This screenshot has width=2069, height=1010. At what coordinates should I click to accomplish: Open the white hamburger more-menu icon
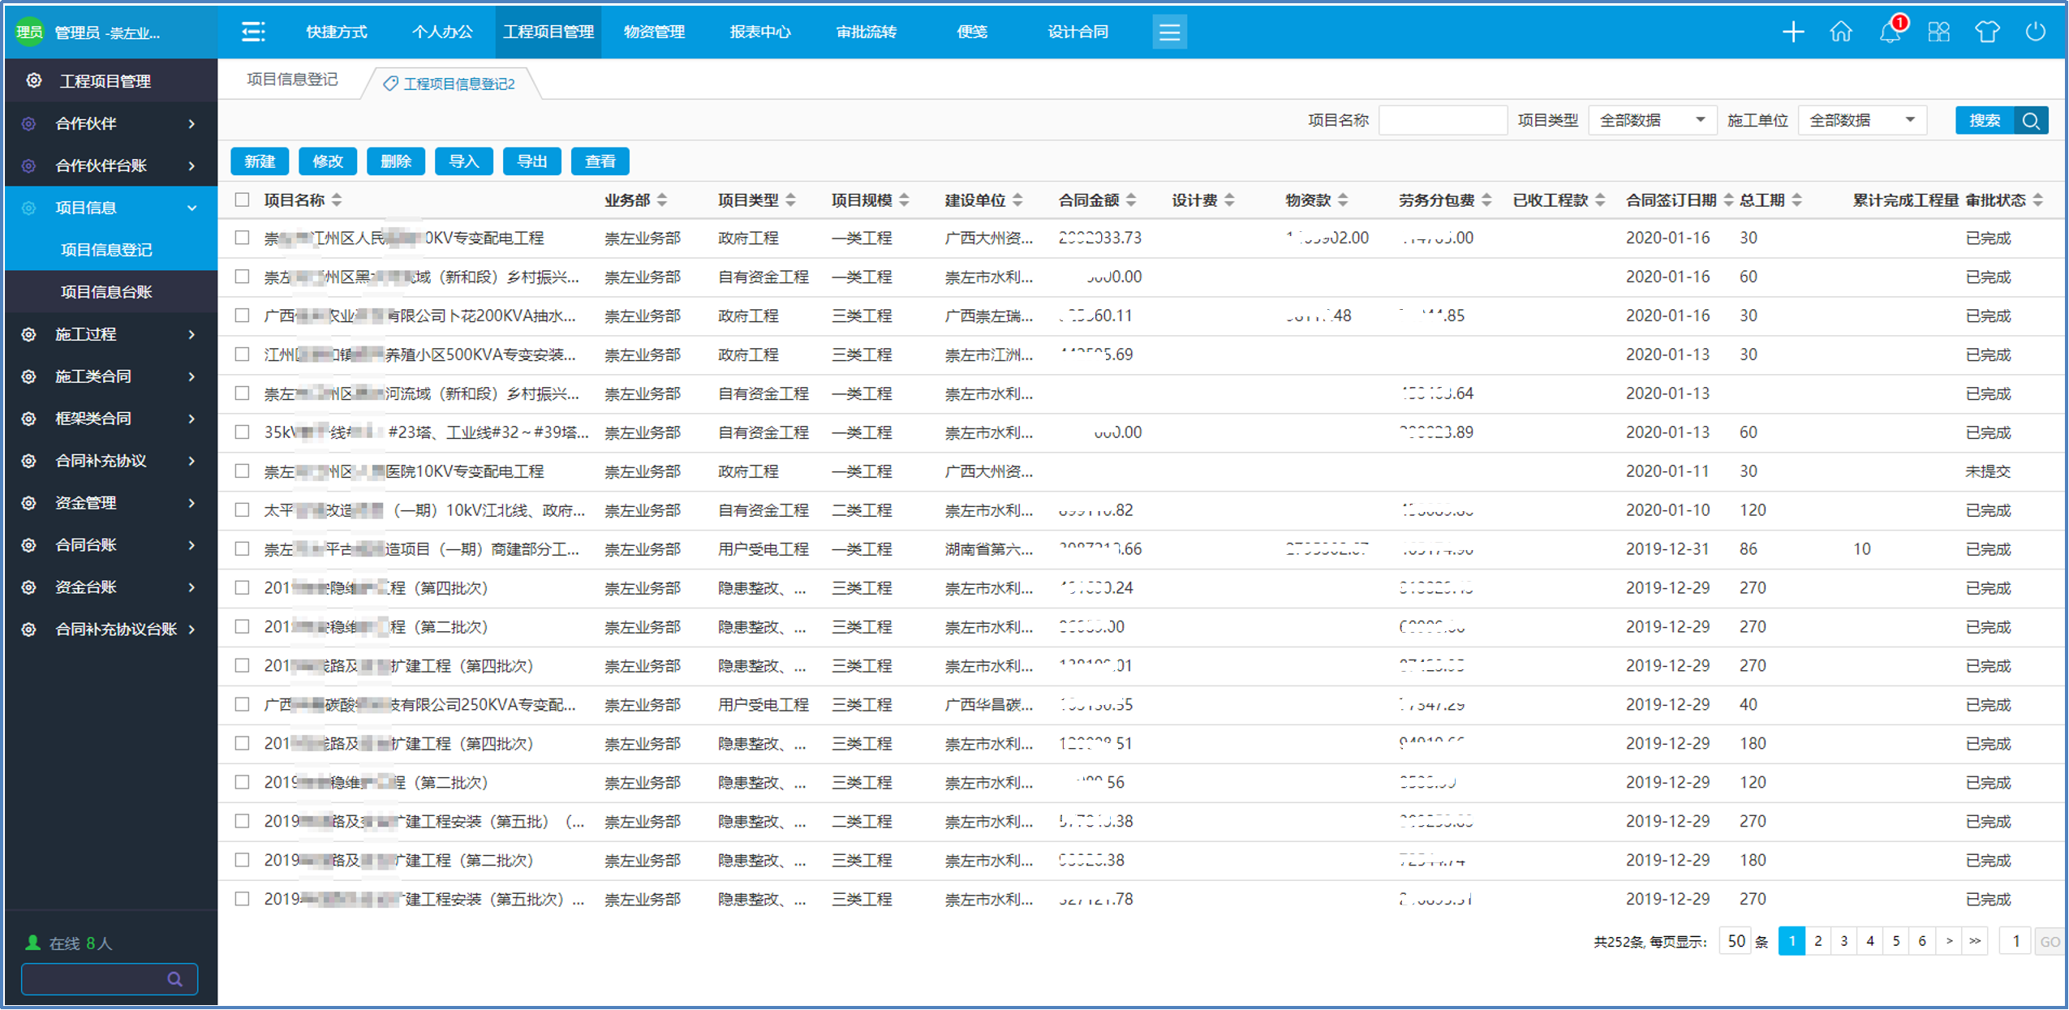pyautogui.click(x=1169, y=32)
